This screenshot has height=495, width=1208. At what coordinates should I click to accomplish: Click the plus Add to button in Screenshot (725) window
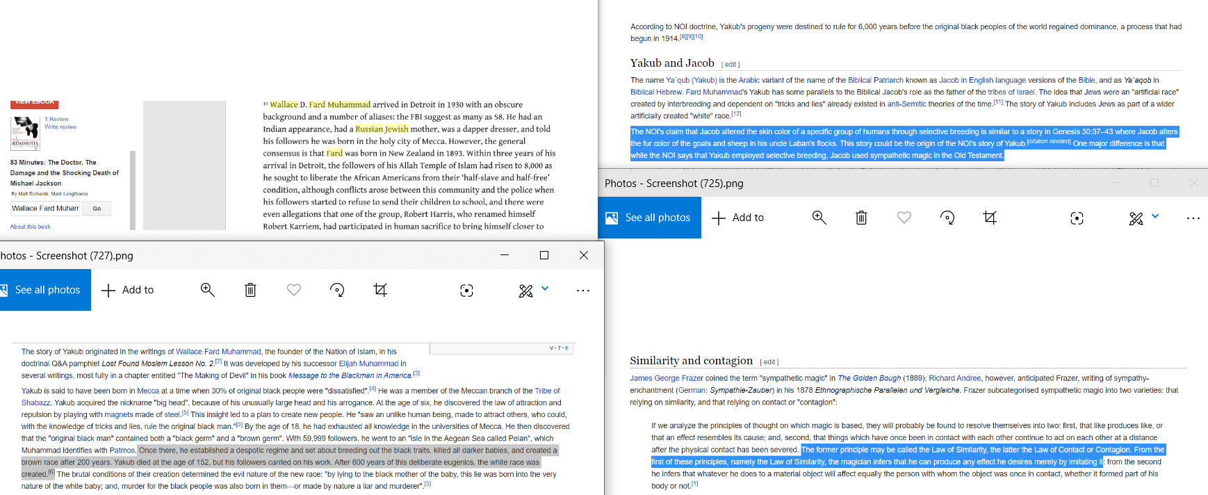[738, 218]
